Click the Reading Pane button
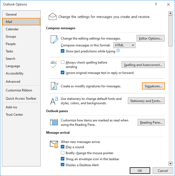The image size is (175, 176). [x=151, y=122]
